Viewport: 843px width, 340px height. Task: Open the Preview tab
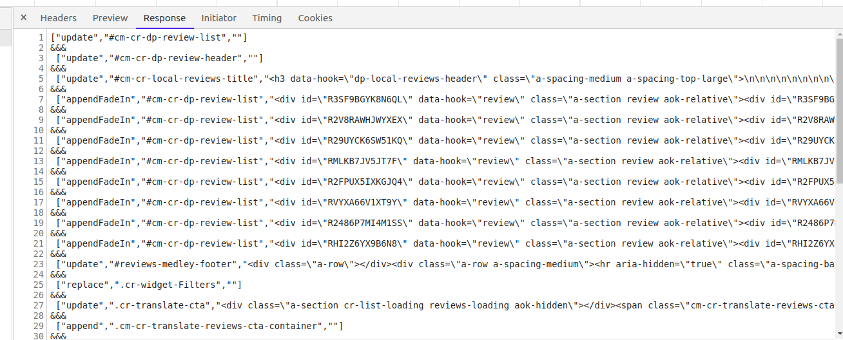click(110, 18)
